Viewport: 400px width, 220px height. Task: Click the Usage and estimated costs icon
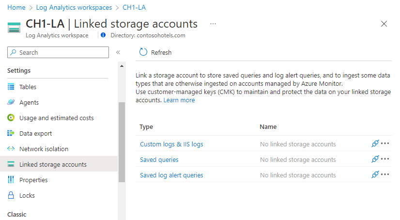click(x=11, y=118)
